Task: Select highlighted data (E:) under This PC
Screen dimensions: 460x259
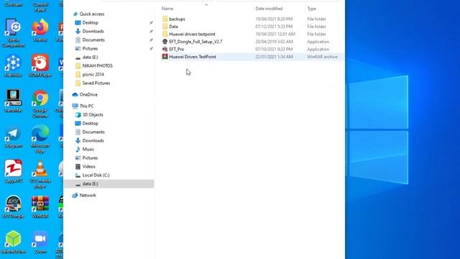Action: point(109,184)
